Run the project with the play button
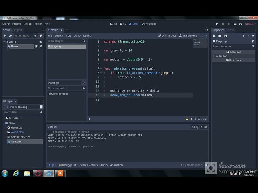The height and width of the screenshot is (193, 258). click(x=217, y=24)
